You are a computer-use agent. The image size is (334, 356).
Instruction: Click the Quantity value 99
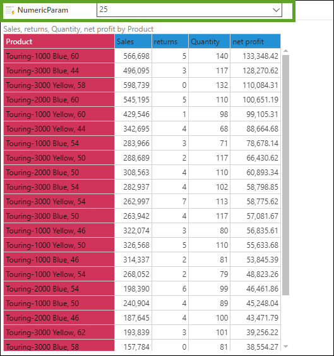(224, 288)
